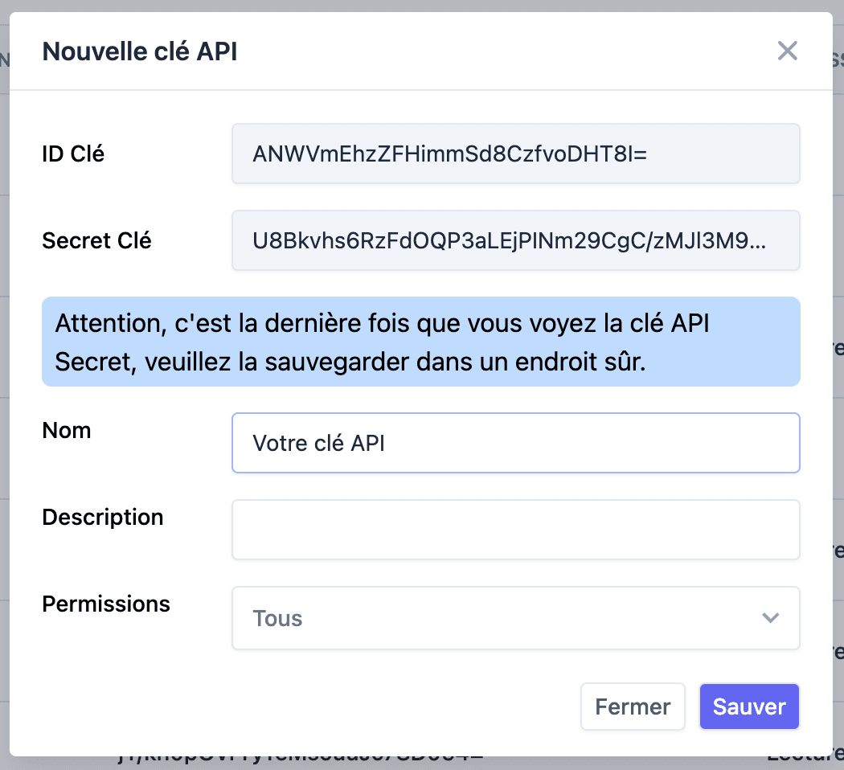This screenshot has width=844, height=770.
Task: Click the Fermer button
Action: click(x=633, y=706)
